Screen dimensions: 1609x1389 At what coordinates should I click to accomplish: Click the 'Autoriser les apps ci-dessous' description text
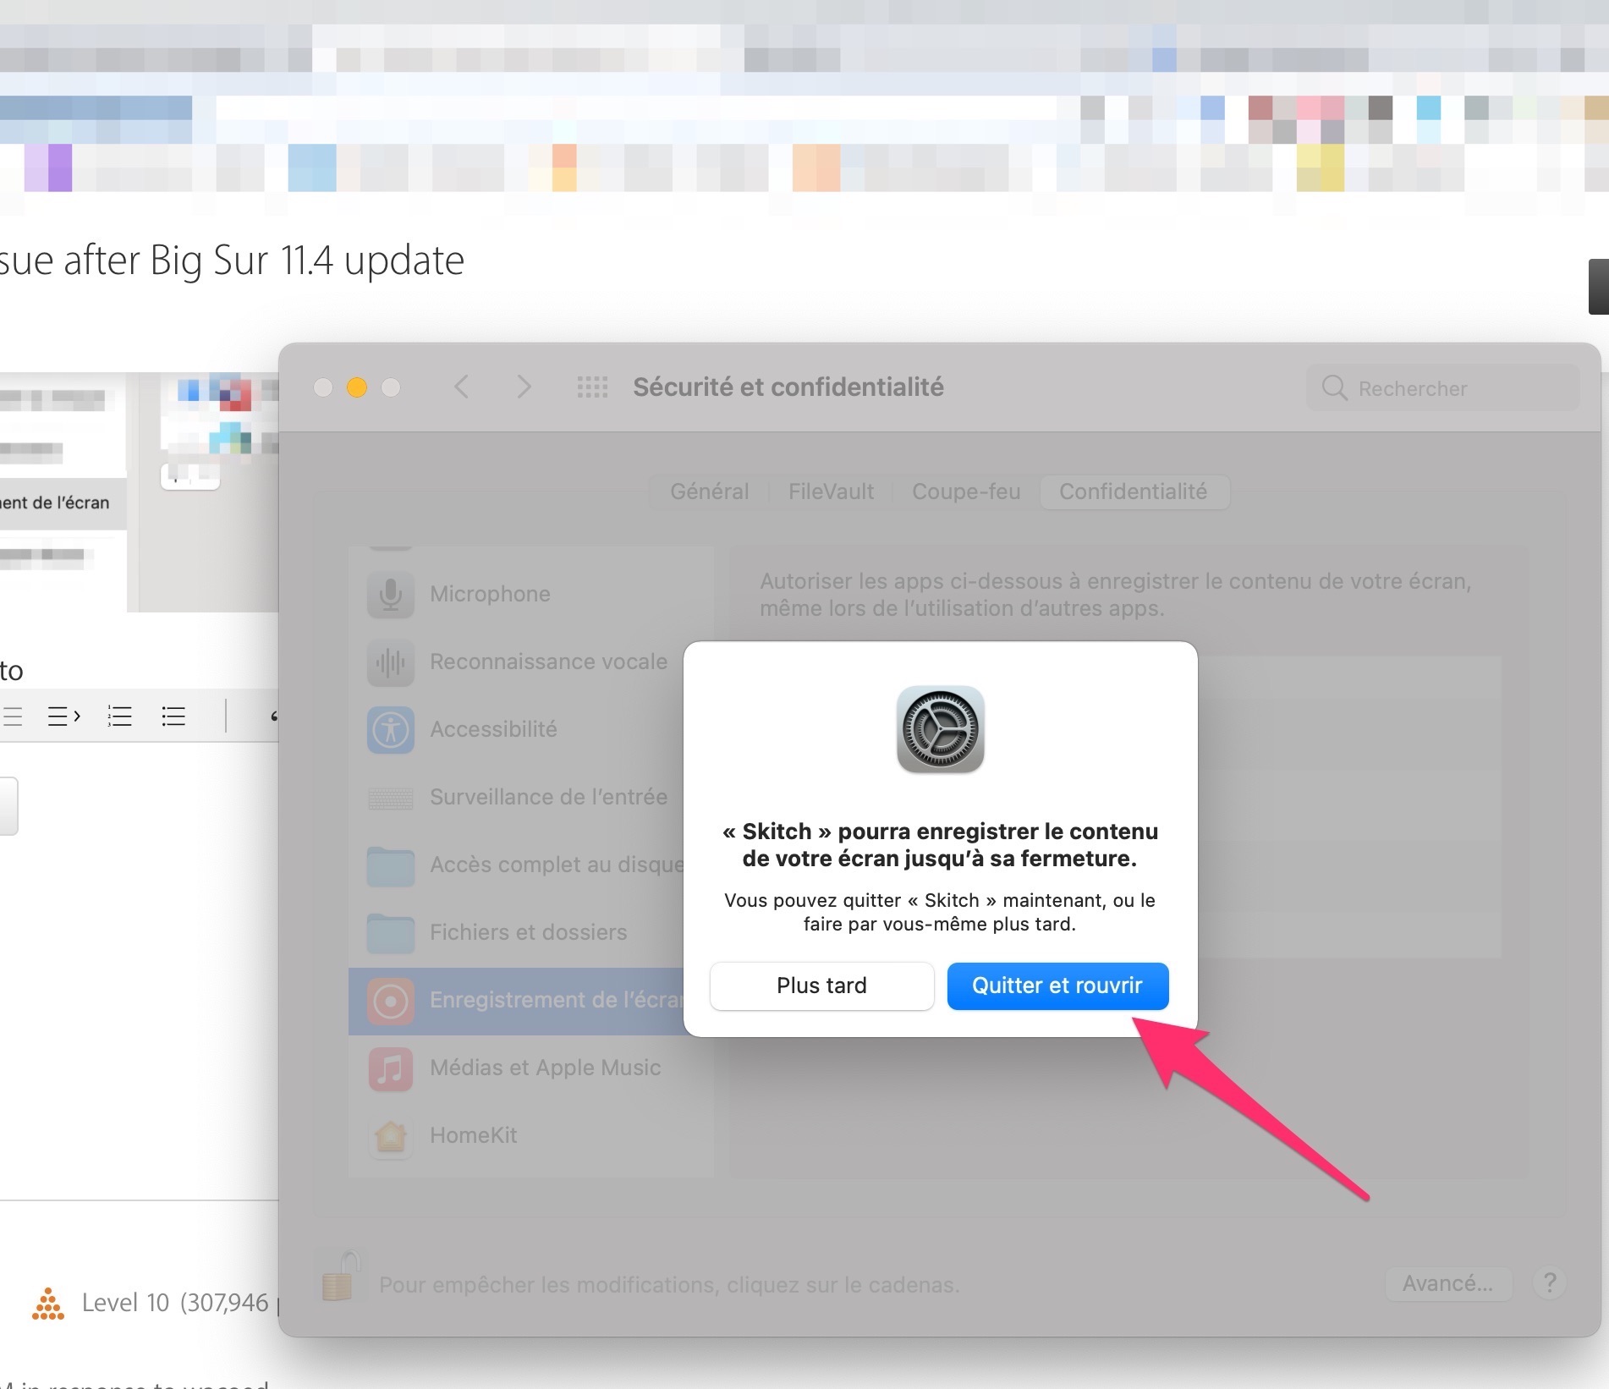point(1116,595)
